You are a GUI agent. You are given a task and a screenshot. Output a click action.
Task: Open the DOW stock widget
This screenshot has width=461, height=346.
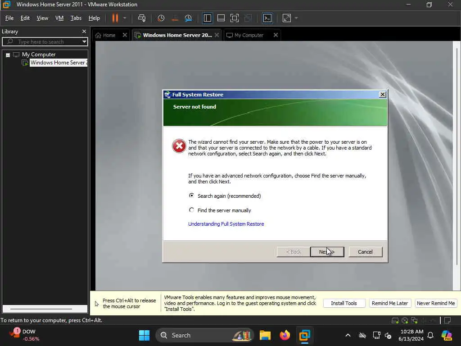pyautogui.click(x=25, y=335)
